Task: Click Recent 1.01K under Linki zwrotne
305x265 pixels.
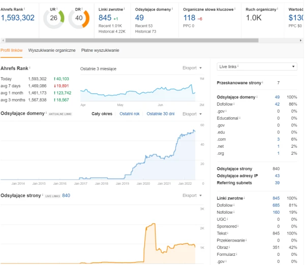Action: 110,26
